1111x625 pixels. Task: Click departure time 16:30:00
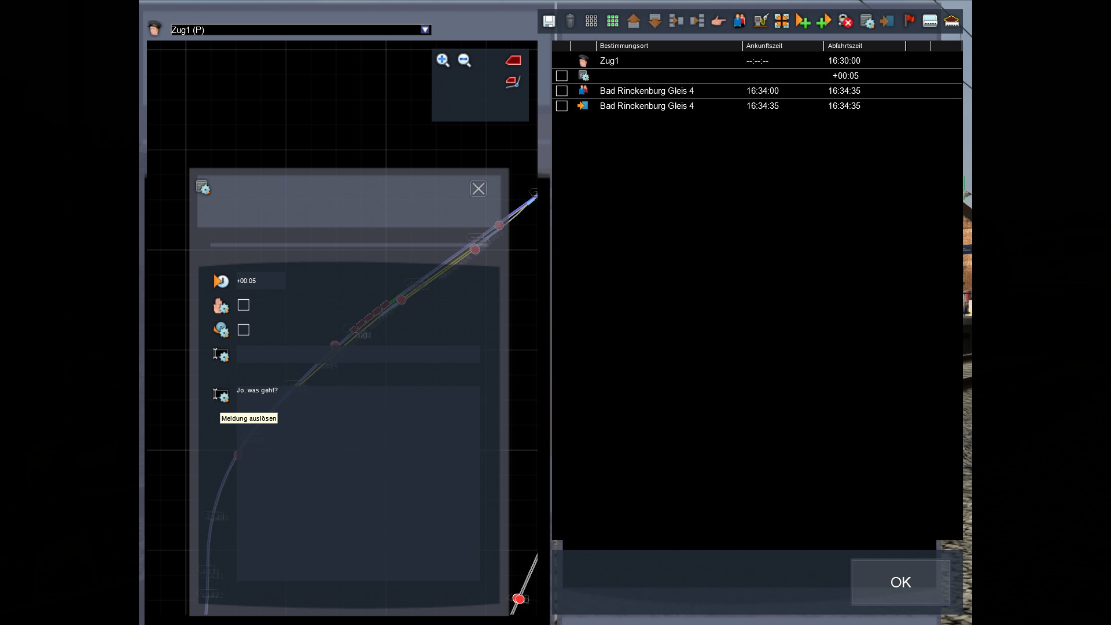click(x=844, y=61)
